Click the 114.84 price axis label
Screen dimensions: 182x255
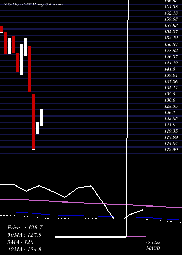[x=171, y=144]
